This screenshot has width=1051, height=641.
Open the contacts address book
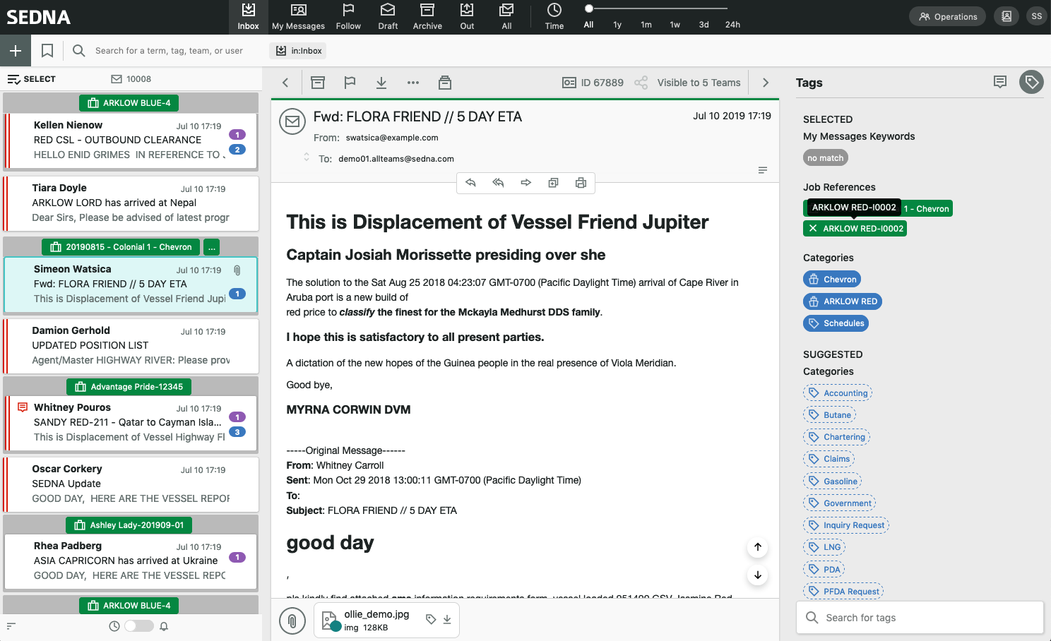(x=1006, y=16)
